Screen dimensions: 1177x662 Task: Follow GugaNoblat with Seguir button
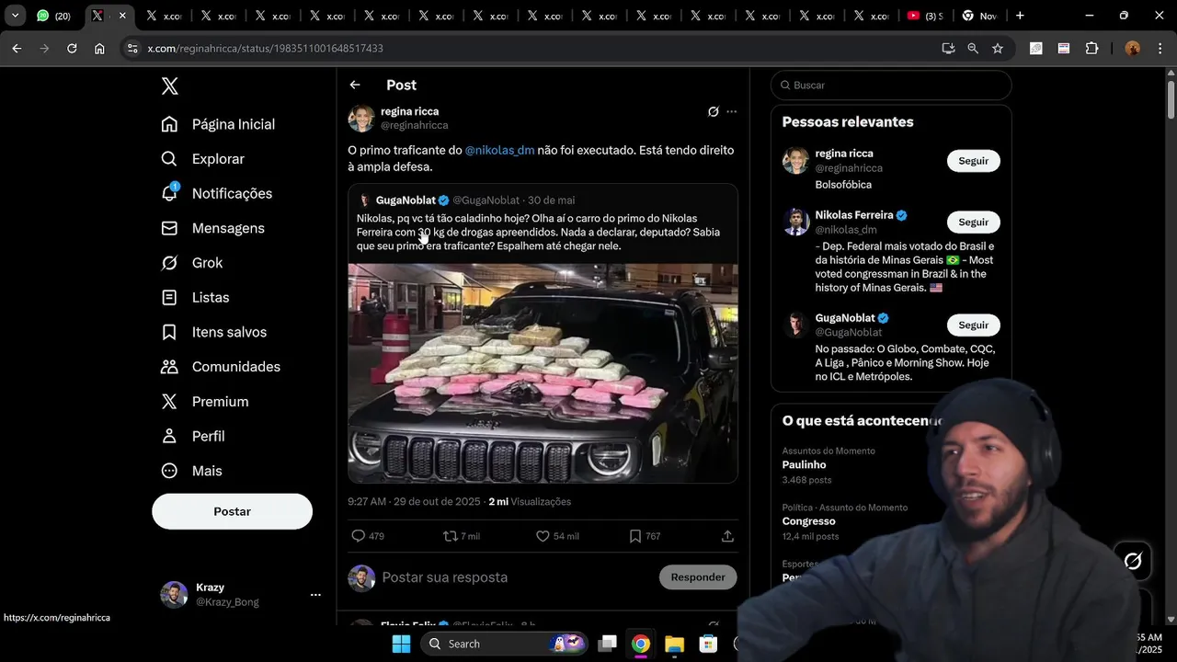[x=973, y=325]
